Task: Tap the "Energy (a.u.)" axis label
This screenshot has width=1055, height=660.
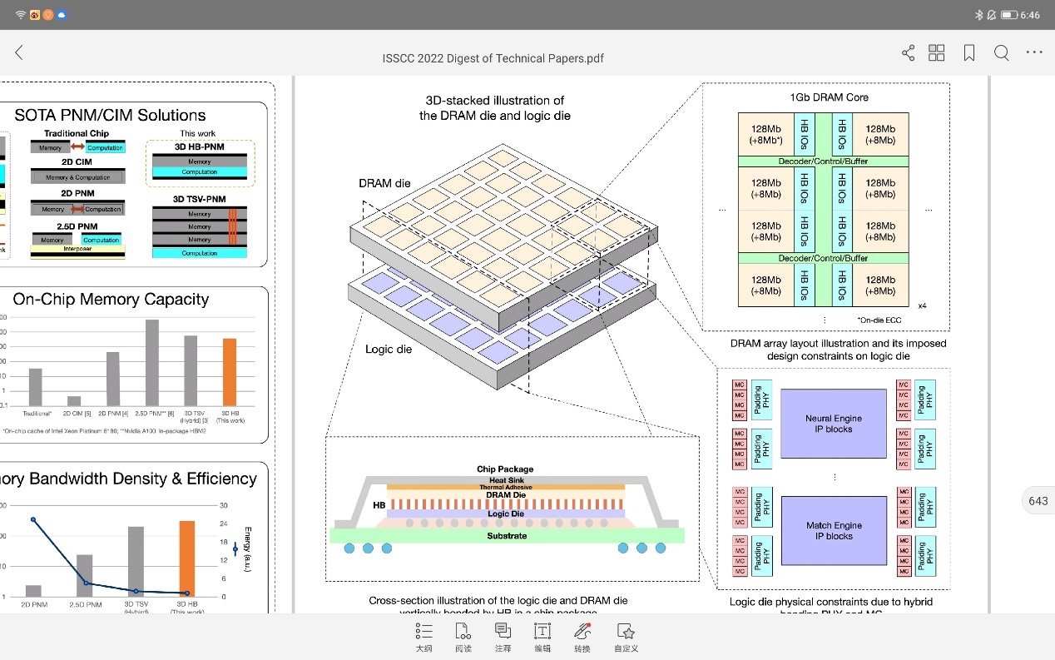Action: pyautogui.click(x=247, y=548)
